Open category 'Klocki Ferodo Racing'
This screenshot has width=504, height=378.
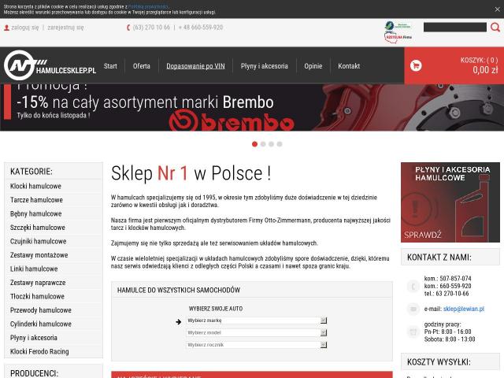[39, 352]
